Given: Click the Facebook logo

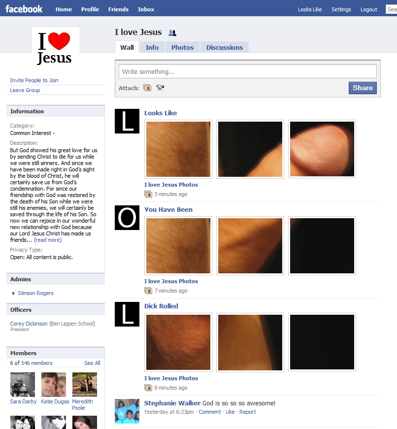Looking at the screenshot, I should [x=24, y=9].
